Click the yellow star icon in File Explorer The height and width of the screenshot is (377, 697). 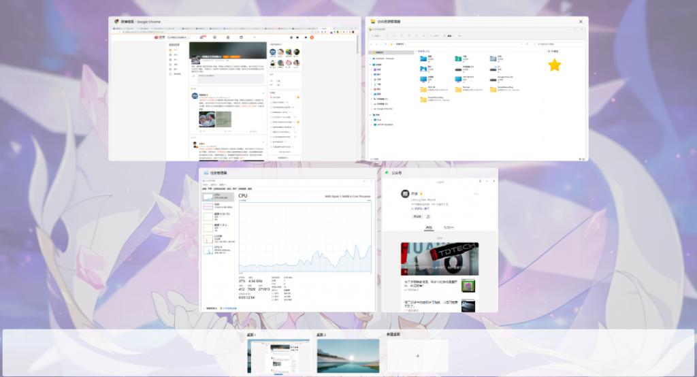point(555,65)
